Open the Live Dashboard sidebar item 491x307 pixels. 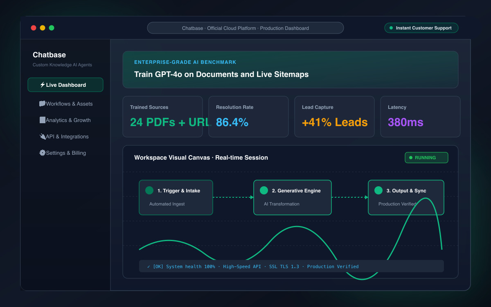pos(65,85)
